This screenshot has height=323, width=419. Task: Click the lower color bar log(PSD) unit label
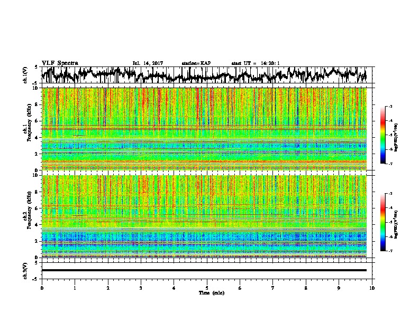(x=396, y=224)
